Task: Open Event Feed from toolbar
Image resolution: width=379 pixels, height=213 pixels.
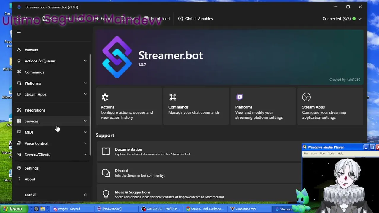Action: pyautogui.click(x=157, y=19)
